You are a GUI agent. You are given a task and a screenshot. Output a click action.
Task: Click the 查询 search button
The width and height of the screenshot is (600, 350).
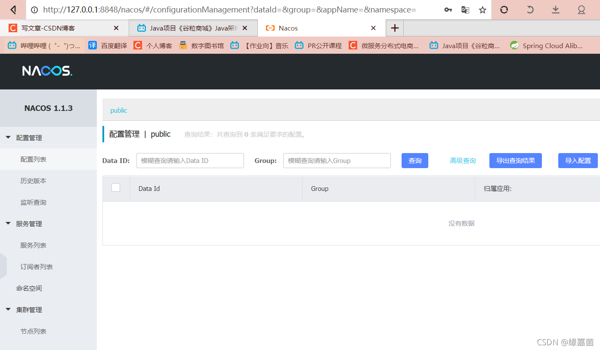click(414, 160)
